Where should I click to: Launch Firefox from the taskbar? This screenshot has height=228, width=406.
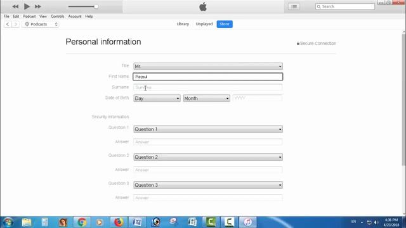pyautogui.click(x=119, y=222)
